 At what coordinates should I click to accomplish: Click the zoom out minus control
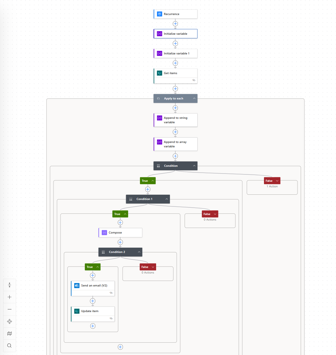[9, 309]
